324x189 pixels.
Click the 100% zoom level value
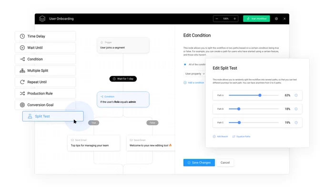(226, 19)
